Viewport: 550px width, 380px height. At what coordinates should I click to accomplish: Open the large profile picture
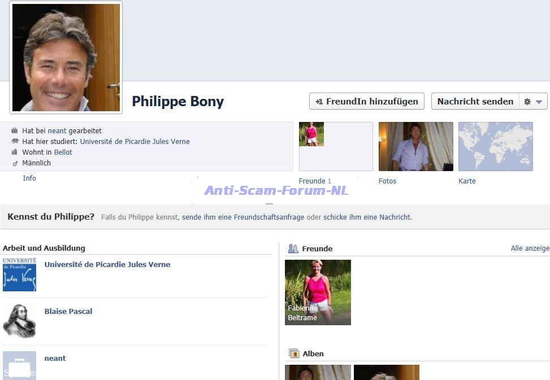pyautogui.click(x=66, y=58)
